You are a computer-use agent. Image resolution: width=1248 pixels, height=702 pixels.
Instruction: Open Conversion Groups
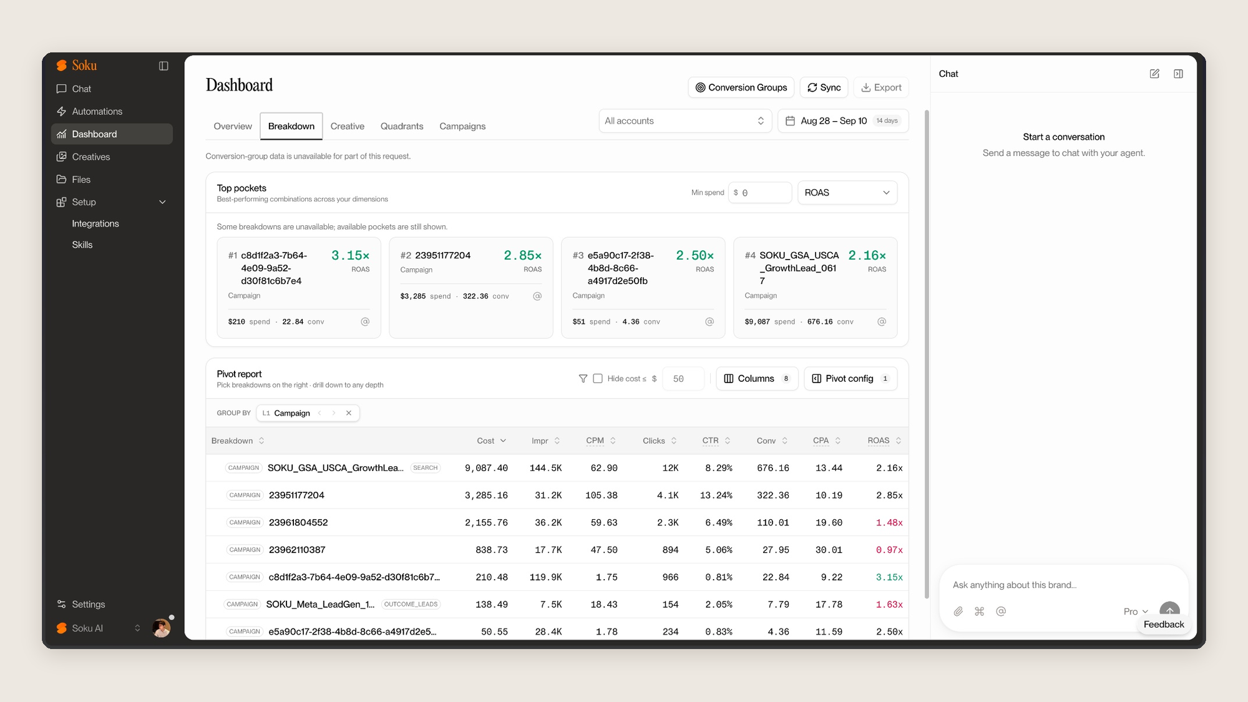[x=741, y=87]
